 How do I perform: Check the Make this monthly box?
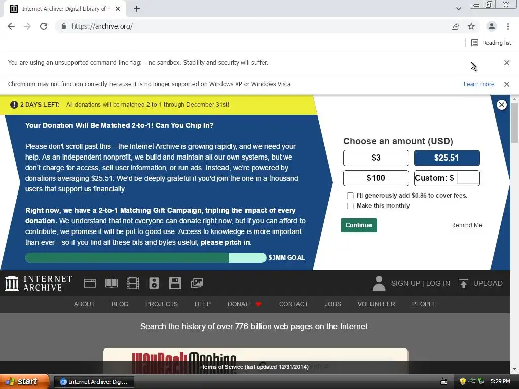[x=350, y=206]
